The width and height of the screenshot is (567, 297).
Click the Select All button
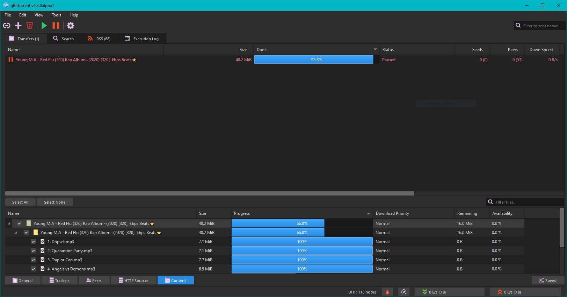(x=20, y=202)
